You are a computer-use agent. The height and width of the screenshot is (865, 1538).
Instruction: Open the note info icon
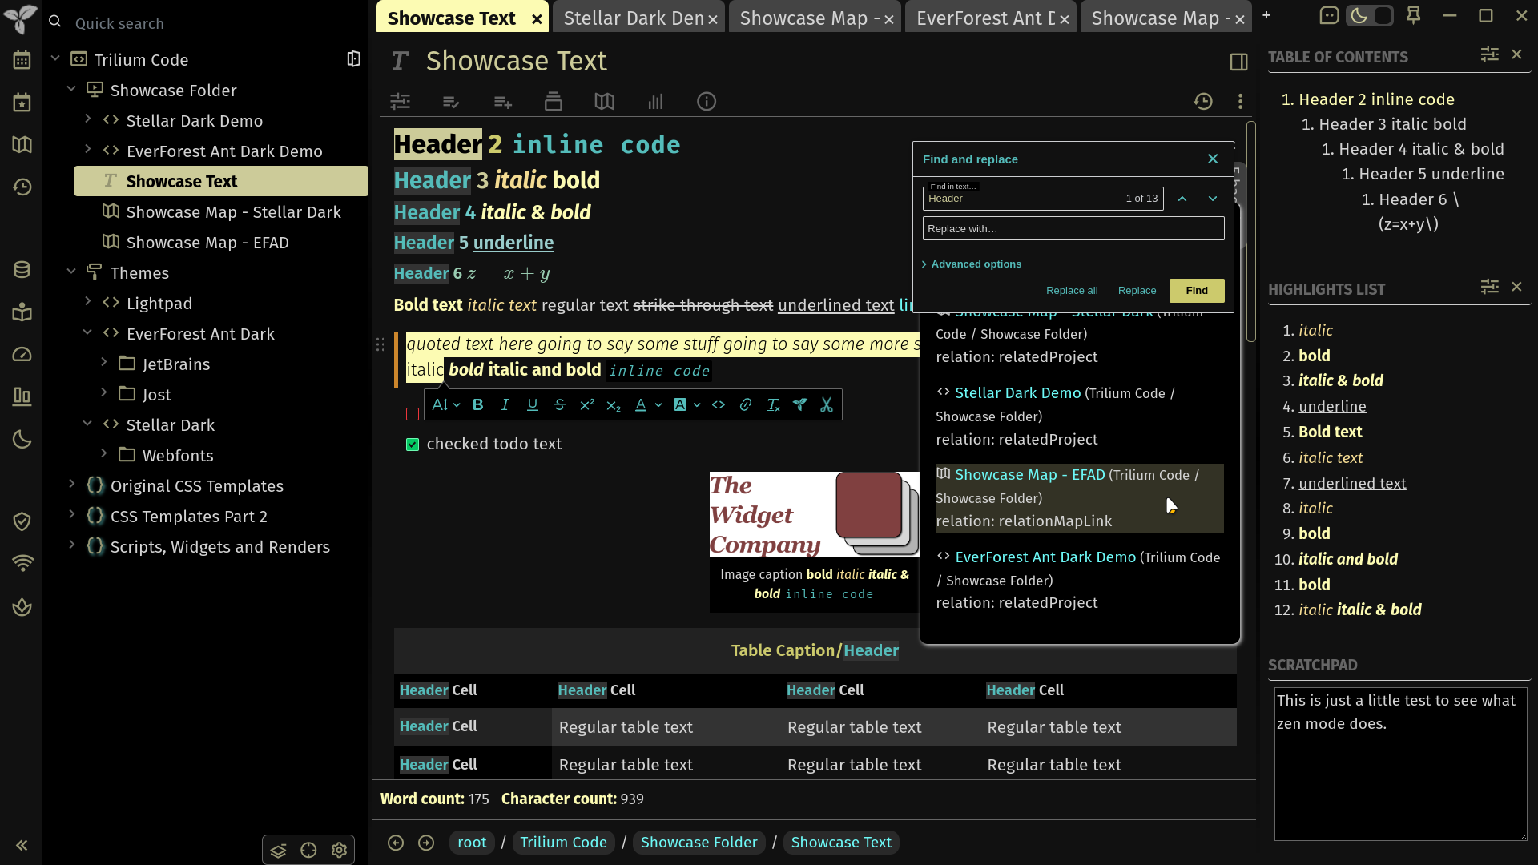pyautogui.click(x=707, y=102)
